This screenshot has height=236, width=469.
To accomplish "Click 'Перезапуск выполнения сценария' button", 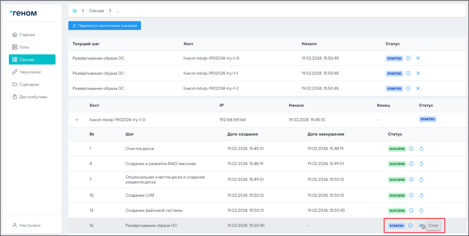I will [105, 25].
